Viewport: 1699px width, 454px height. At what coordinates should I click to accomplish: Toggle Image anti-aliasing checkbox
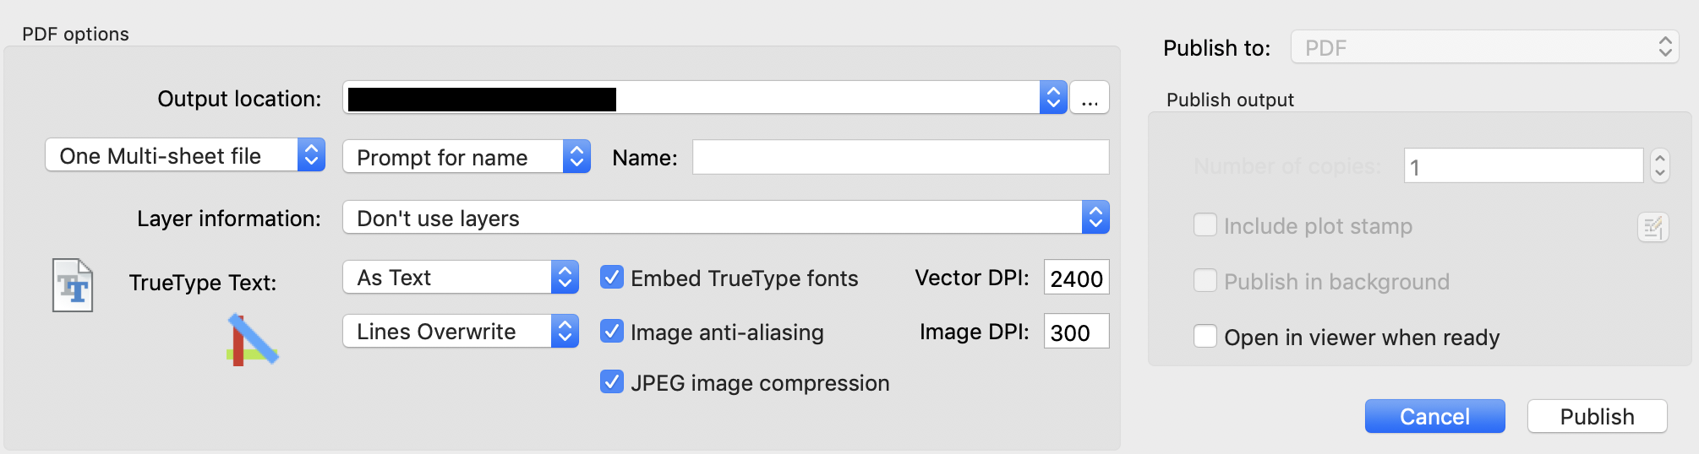coord(612,332)
